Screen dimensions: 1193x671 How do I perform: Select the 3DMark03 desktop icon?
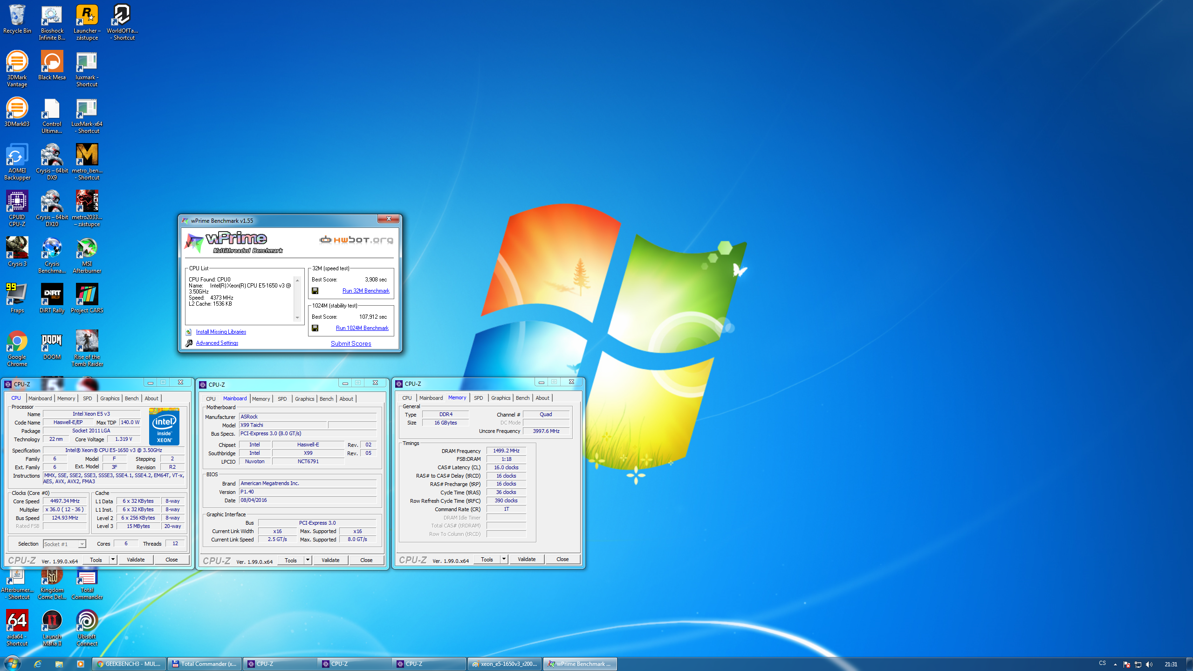pyautogui.click(x=17, y=112)
